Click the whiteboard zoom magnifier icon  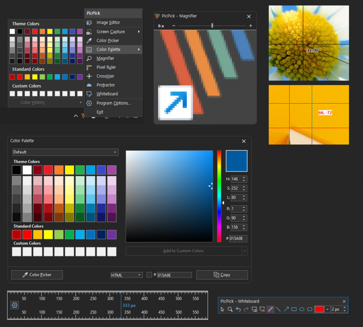coord(230,309)
